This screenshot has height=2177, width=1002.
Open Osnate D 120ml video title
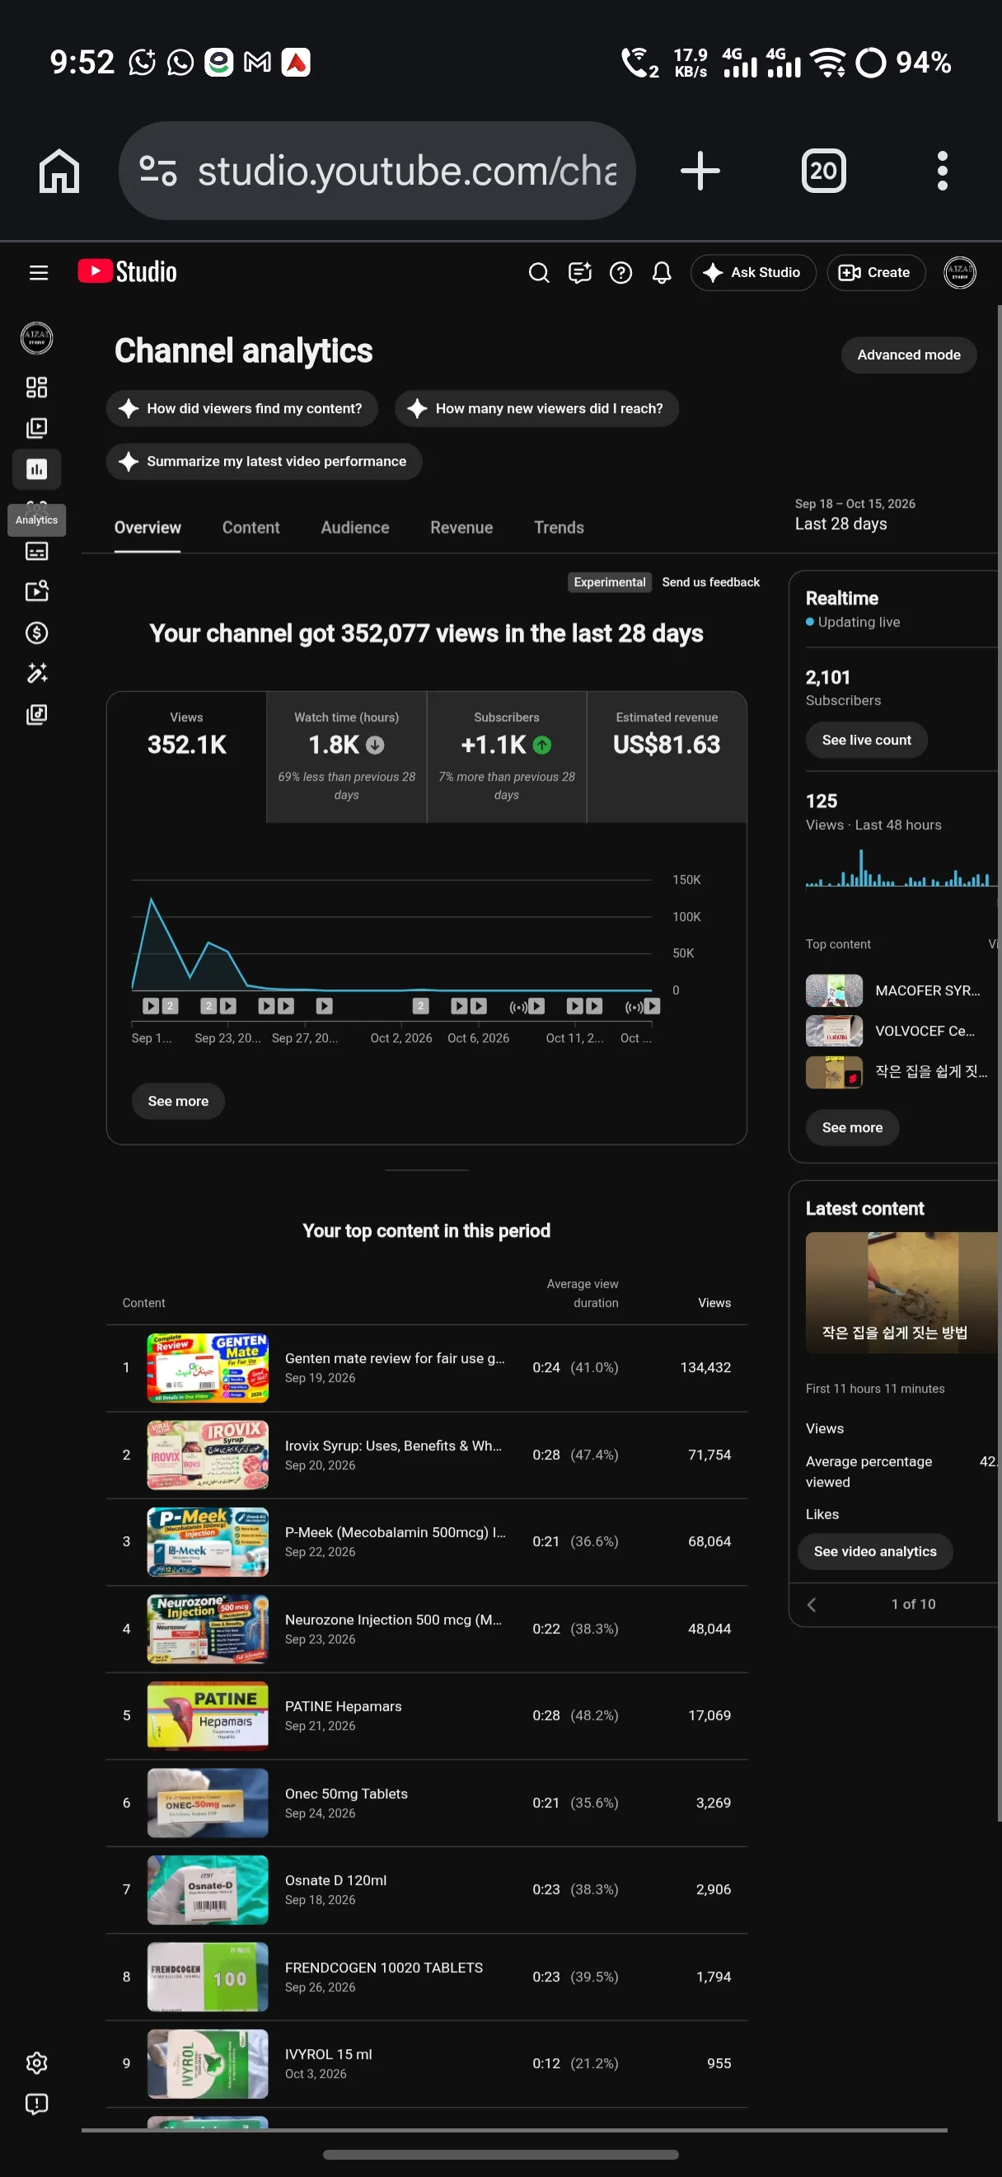335,1880
